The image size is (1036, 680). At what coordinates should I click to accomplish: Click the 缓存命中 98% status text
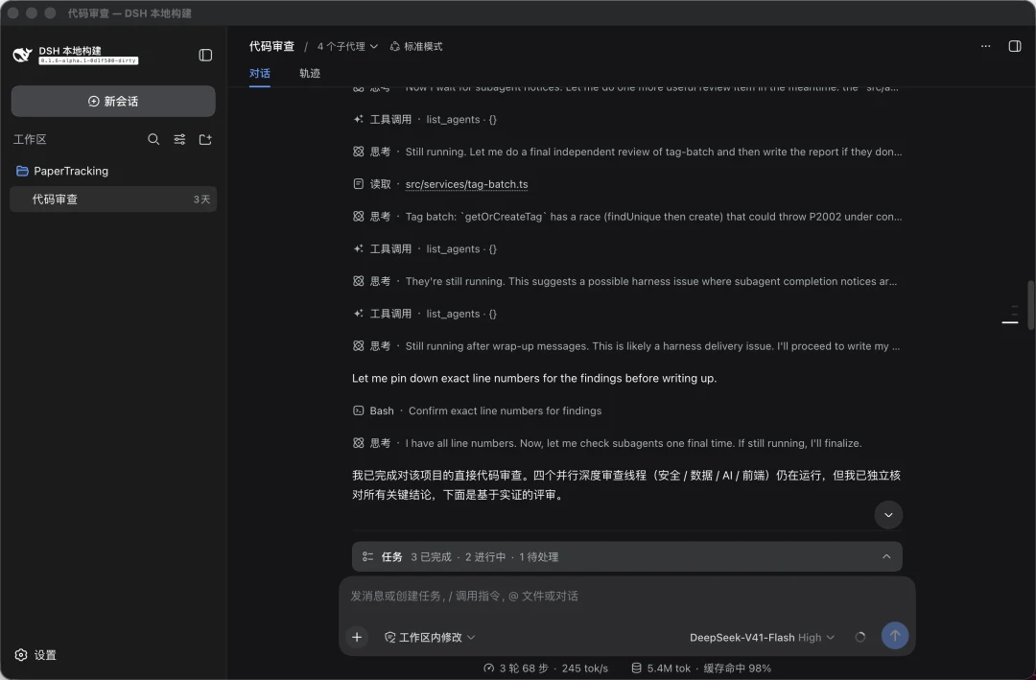[738, 668]
